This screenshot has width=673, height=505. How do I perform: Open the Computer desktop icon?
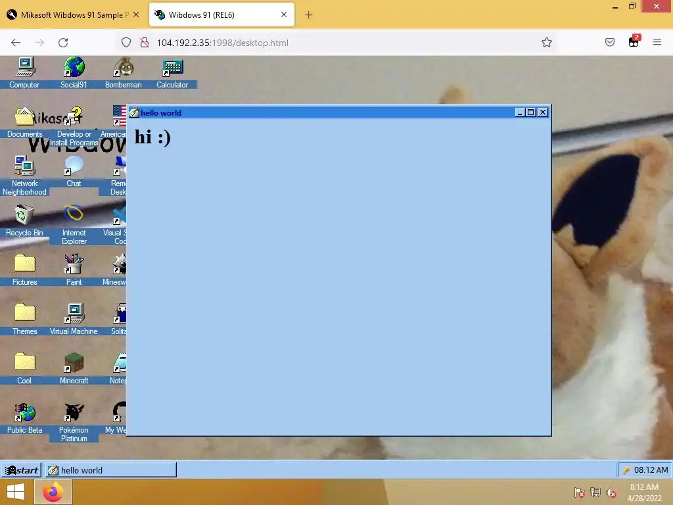pyautogui.click(x=24, y=72)
